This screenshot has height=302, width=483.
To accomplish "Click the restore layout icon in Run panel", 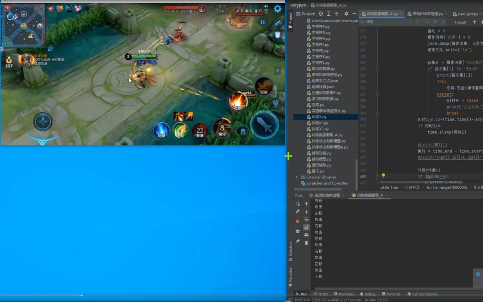I will coord(298,231).
